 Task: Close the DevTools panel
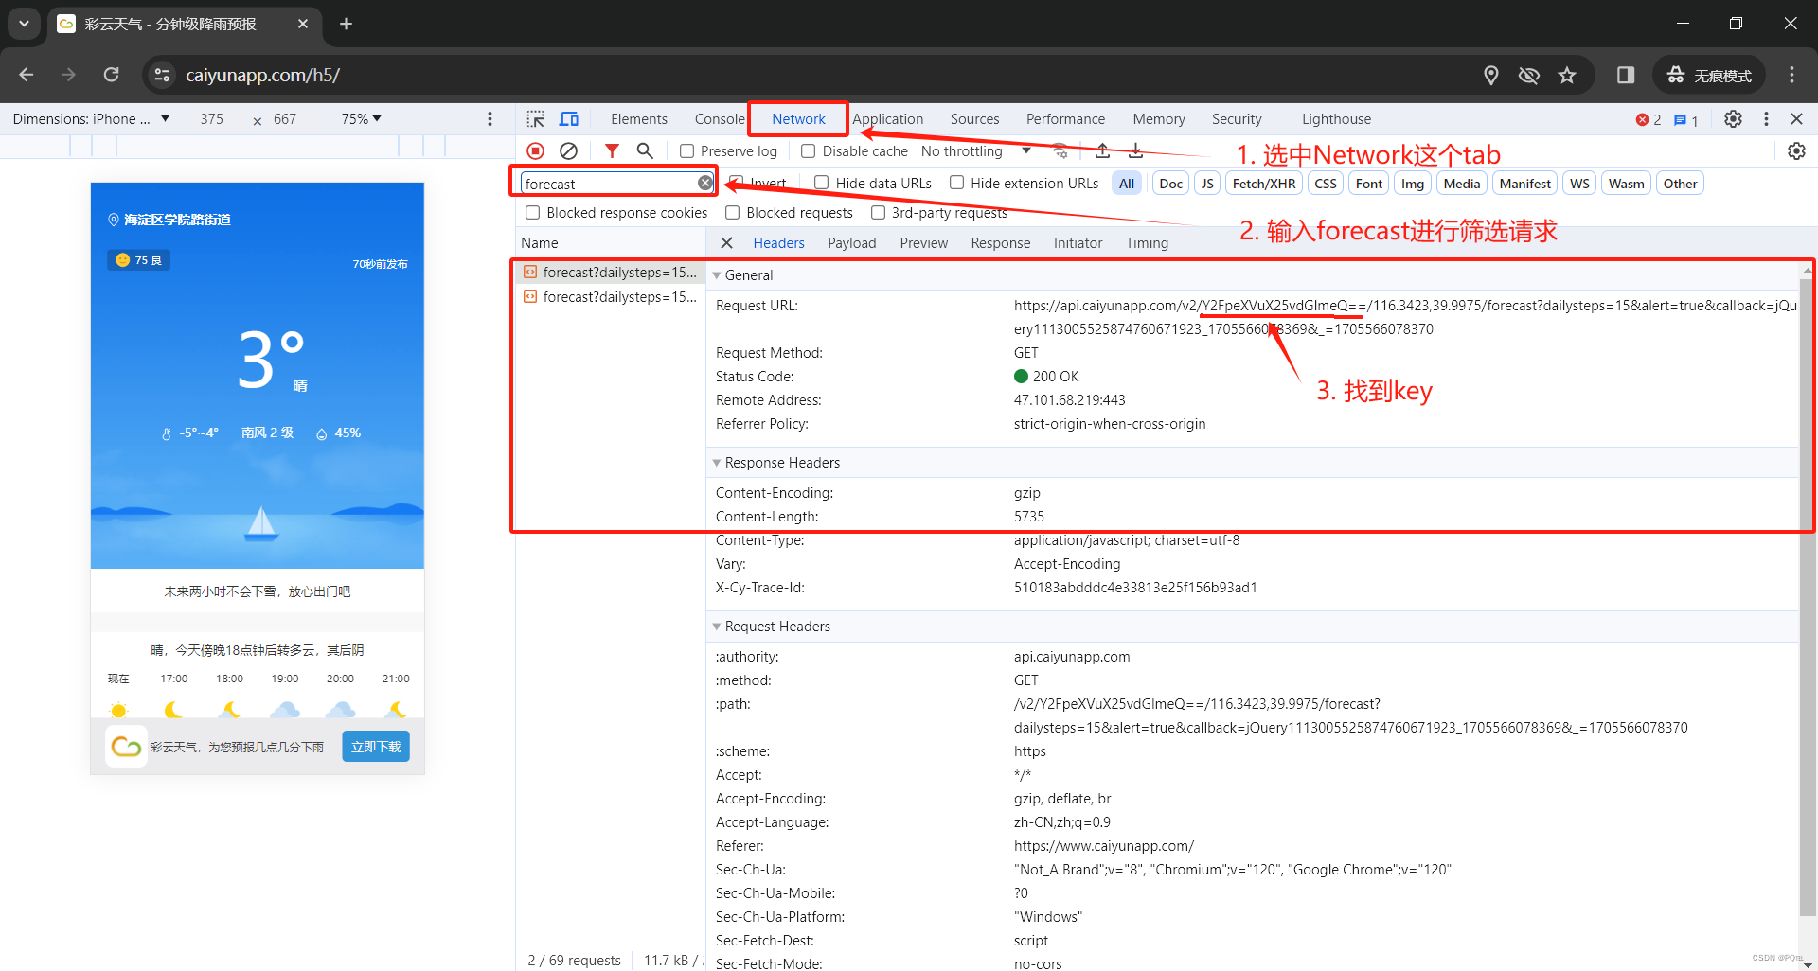tap(1796, 119)
